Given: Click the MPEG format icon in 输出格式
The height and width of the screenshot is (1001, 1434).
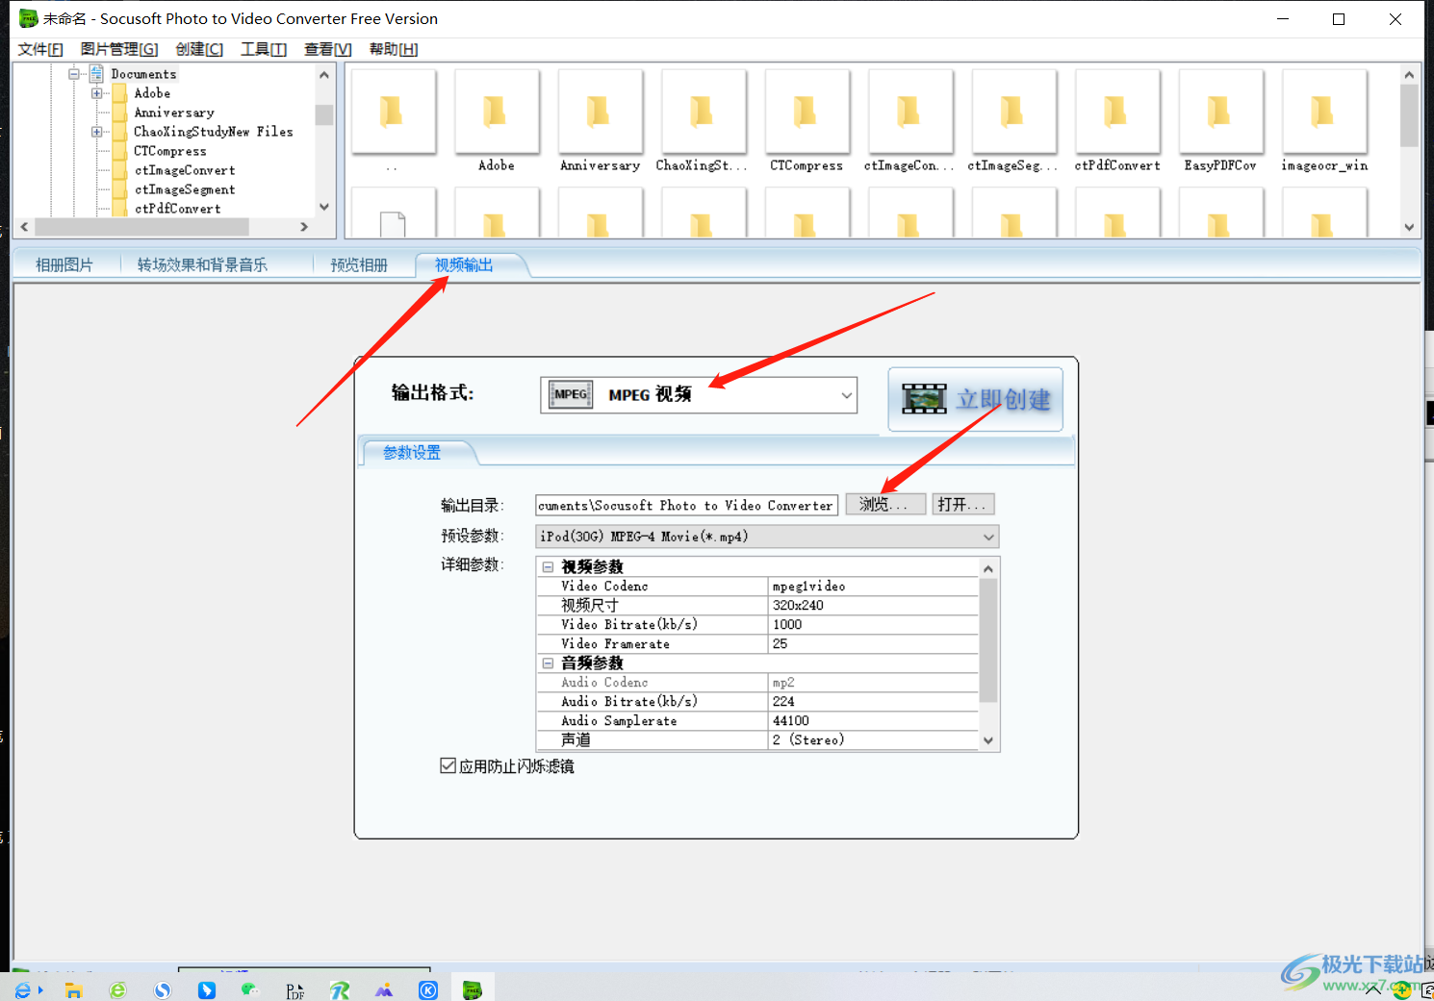Looking at the screenshot, I should tap(571, 394).
